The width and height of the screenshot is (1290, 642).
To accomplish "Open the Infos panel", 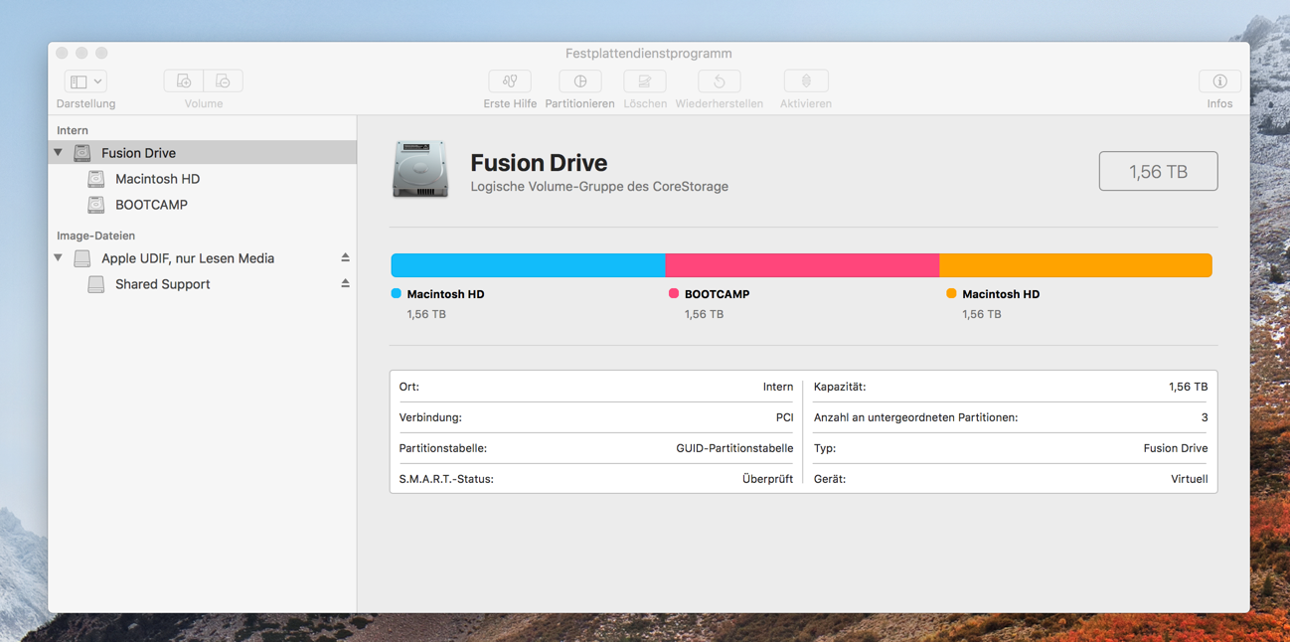I will coord(1219,81).
